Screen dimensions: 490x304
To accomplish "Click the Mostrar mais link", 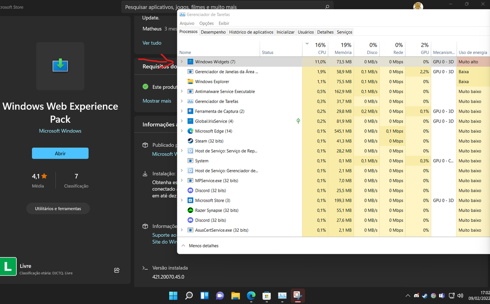I will 157,101.
